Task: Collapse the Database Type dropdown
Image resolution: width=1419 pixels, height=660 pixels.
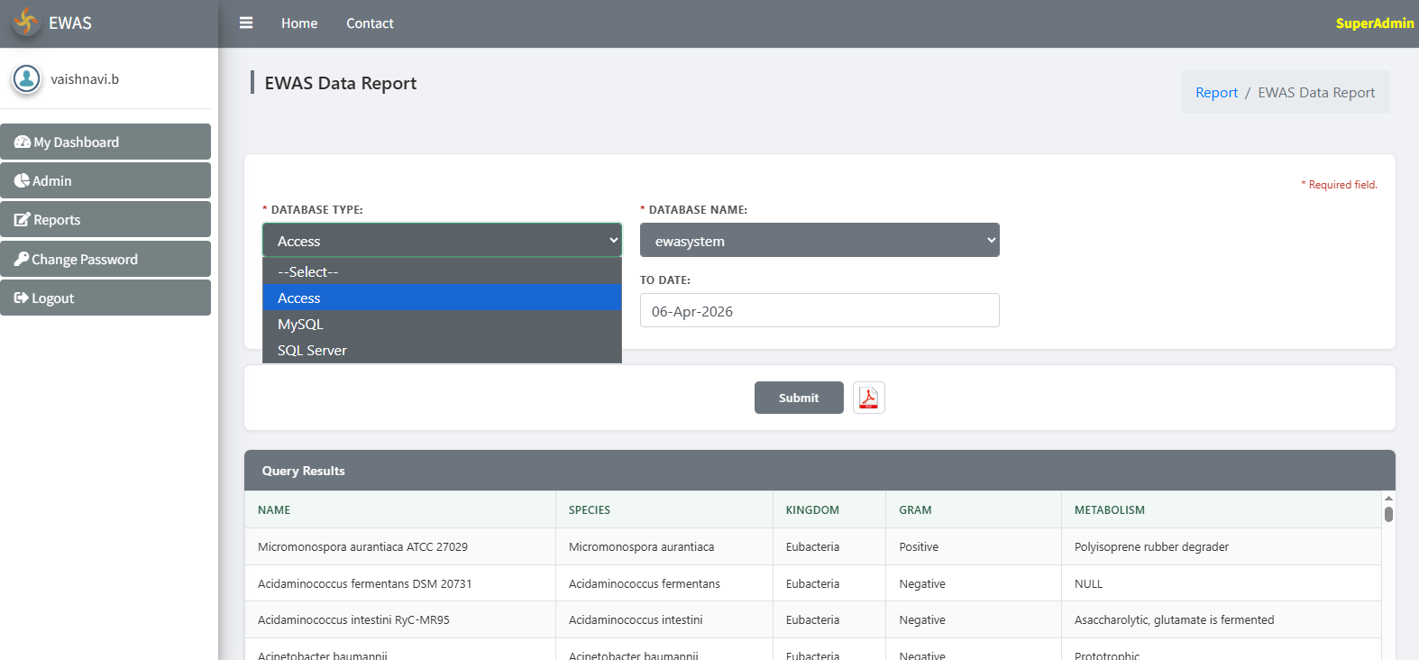Action: (x=442, y=241)
